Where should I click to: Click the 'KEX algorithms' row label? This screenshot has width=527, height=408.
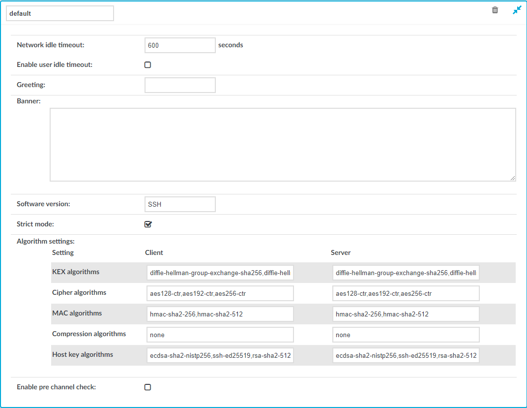click(76, 272)
